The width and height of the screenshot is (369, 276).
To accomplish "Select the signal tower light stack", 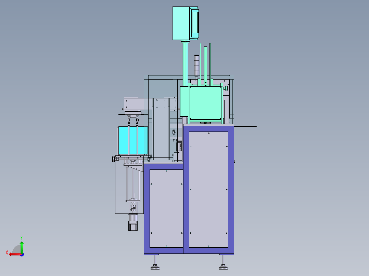I will (196, 66).
